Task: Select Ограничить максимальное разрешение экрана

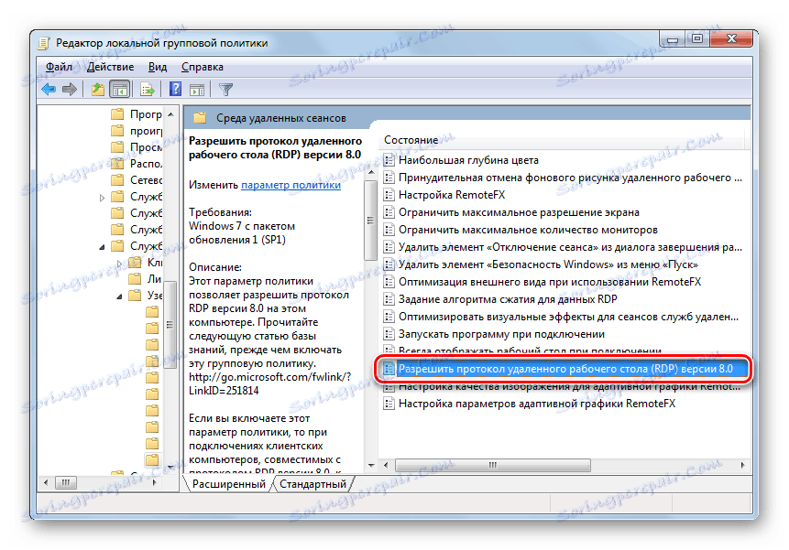Action: (519, 212)
